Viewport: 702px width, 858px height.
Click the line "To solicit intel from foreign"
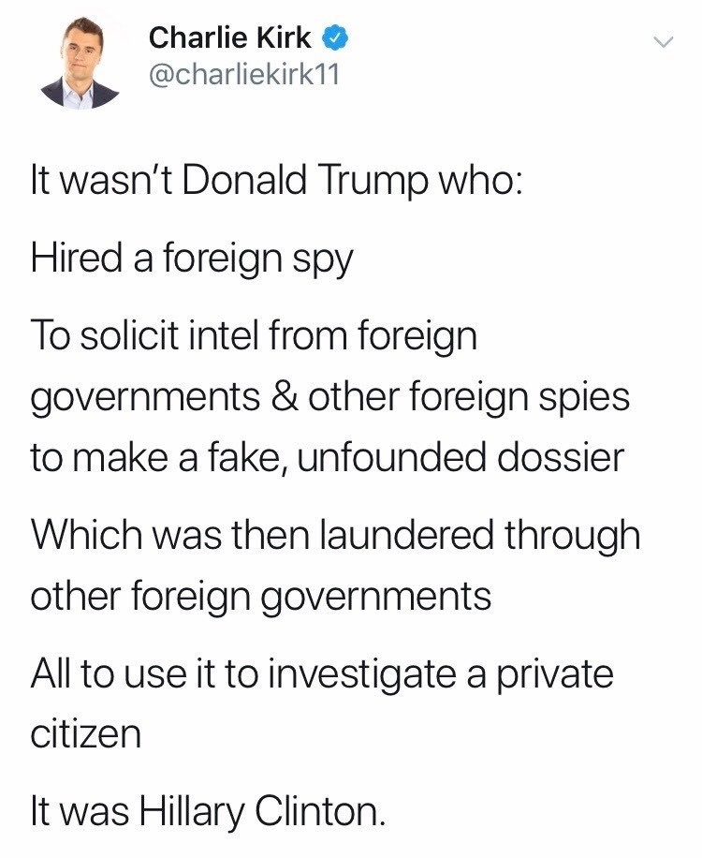tap(254, 335)
